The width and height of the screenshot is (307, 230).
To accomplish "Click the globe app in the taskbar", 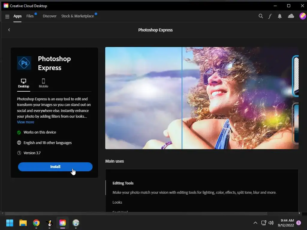I will [76, 223].
